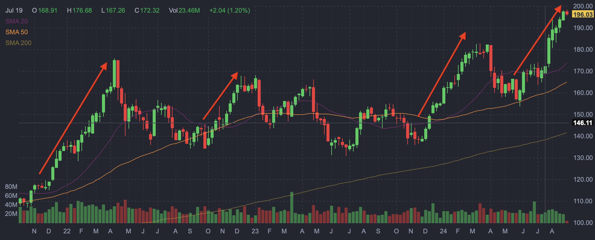Image resolution: width=595 pixels, height=240 pixels.
Task: Click the tallest green volume bar
Action: coord(292,208)
